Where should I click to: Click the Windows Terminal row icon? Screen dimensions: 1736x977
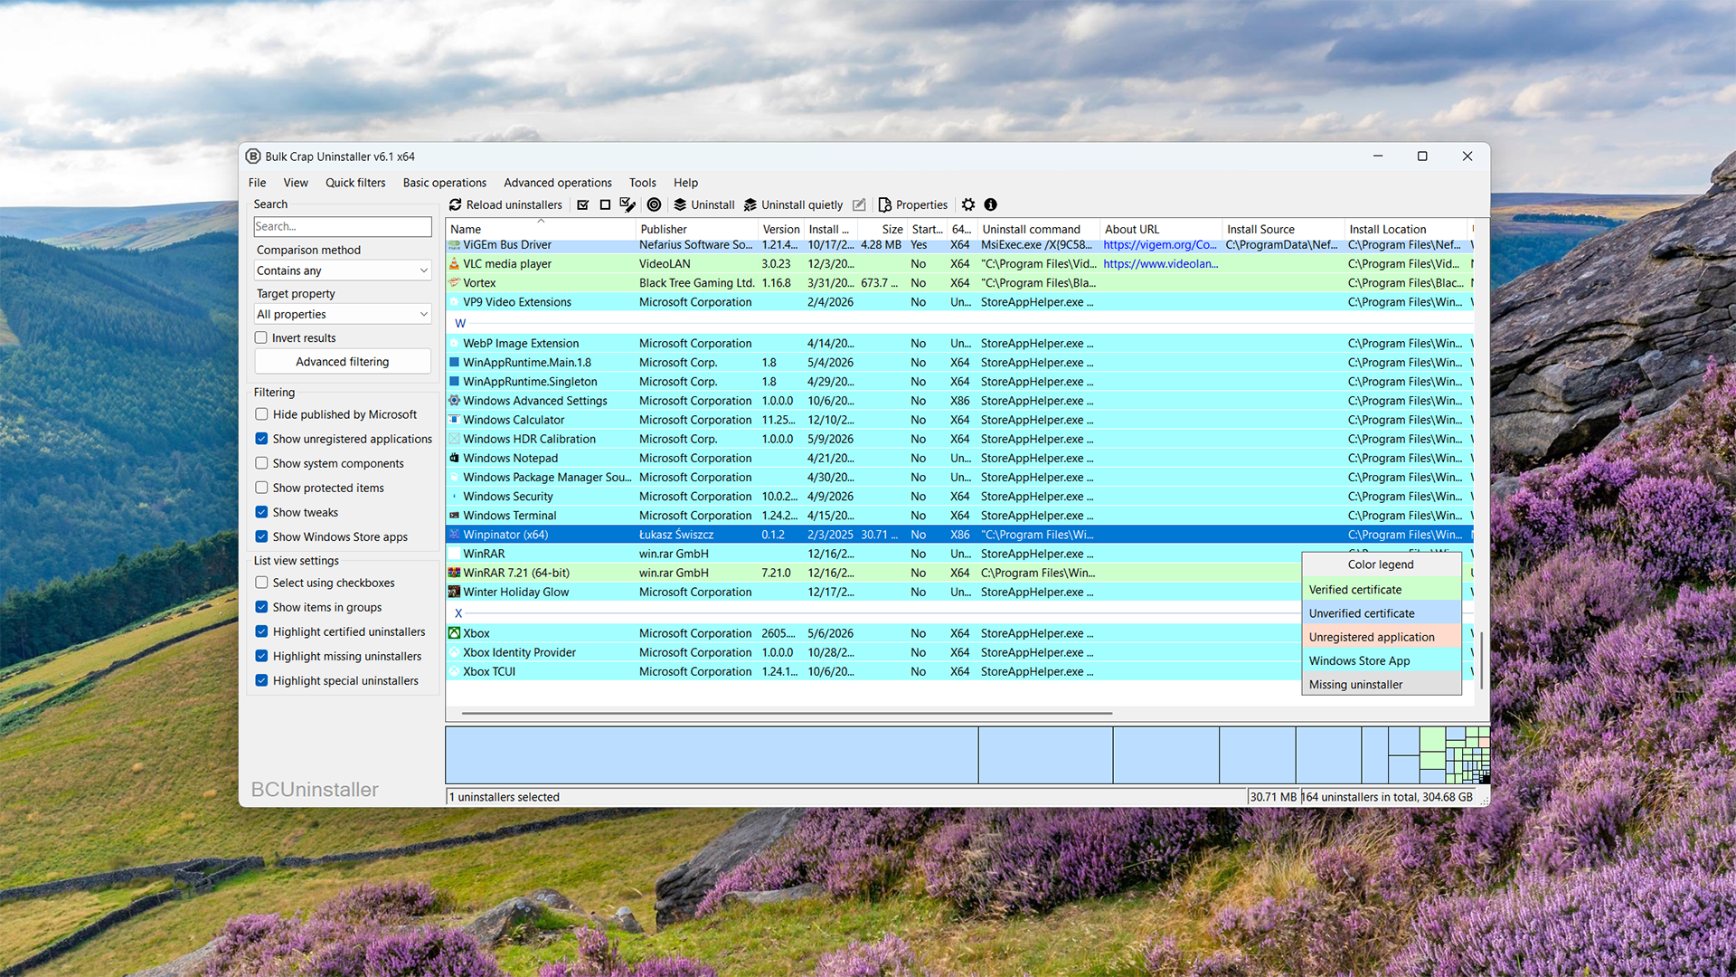click(455, 515)
